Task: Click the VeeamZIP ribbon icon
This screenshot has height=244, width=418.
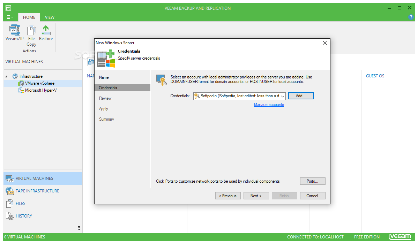Action: tap(14, 30)
